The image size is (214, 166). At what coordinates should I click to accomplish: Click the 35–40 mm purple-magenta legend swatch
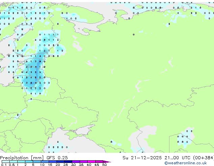[84, 162]
